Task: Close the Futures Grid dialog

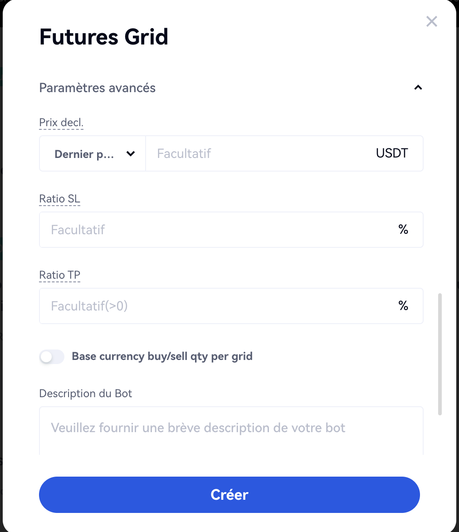Action: [x=431, y=21]
